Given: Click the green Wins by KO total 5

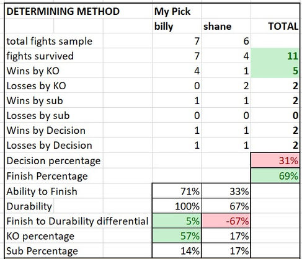Looking at the screenshot, I should point(275,71).
